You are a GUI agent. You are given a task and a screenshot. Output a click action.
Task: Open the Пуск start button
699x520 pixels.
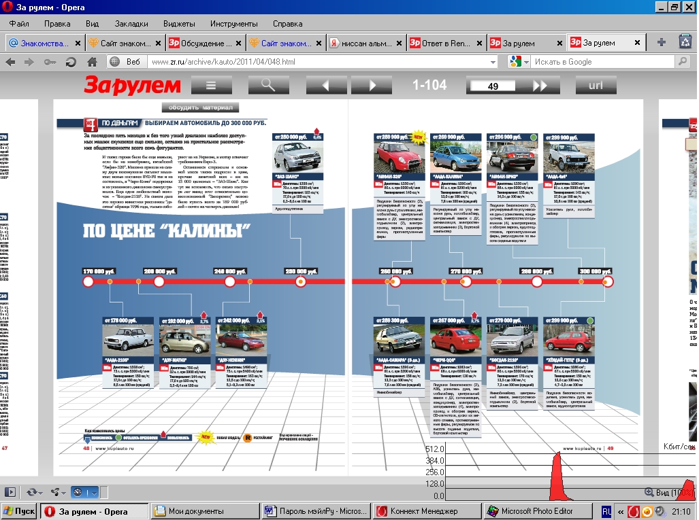point(19,511)
